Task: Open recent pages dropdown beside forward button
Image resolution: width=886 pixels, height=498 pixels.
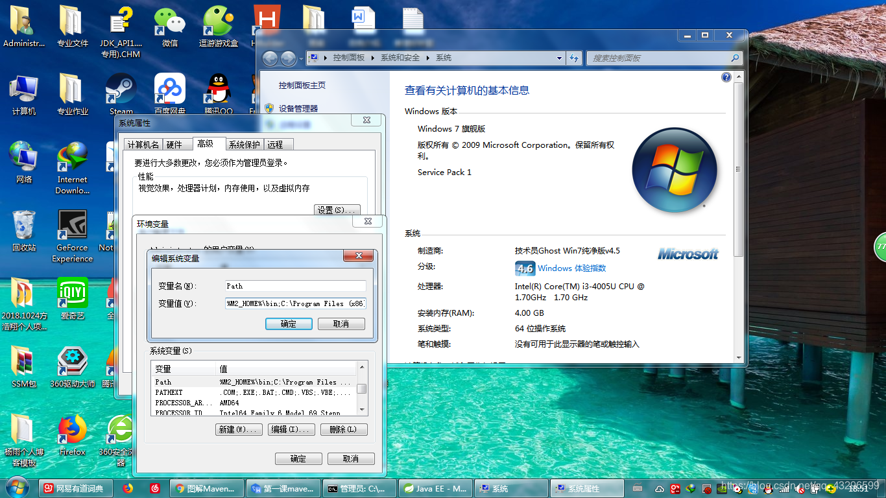Action: [301, 58]
